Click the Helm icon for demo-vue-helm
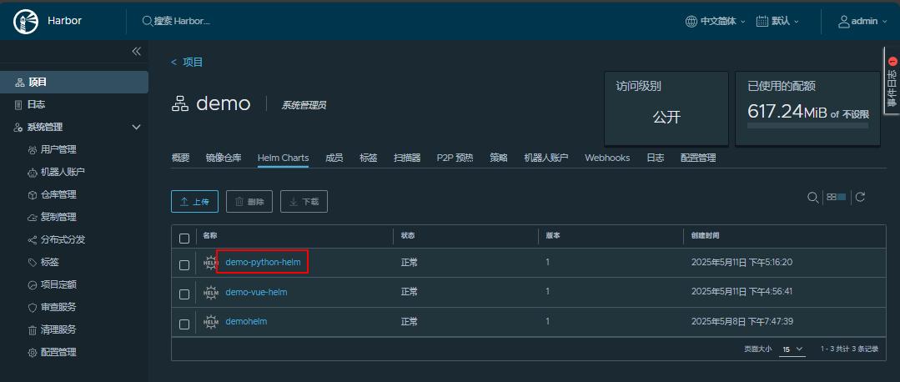Viewport: 900px width, 382px height. (212, 293)
